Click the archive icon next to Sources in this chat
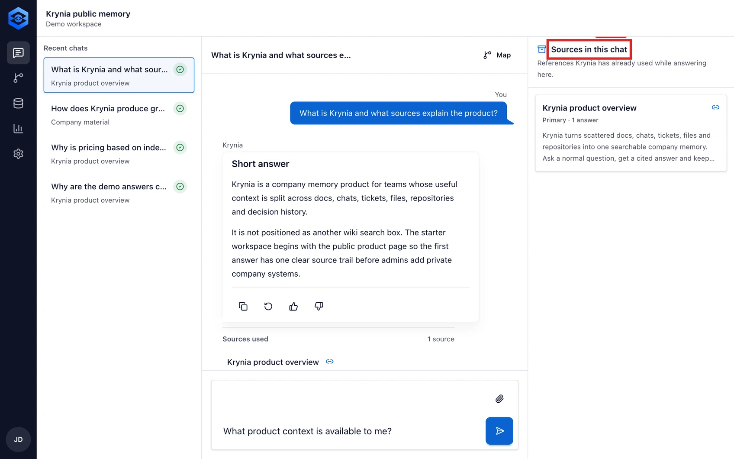 click(541, 49)
